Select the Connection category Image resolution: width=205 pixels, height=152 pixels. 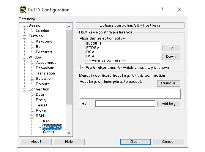coord(39,89)
